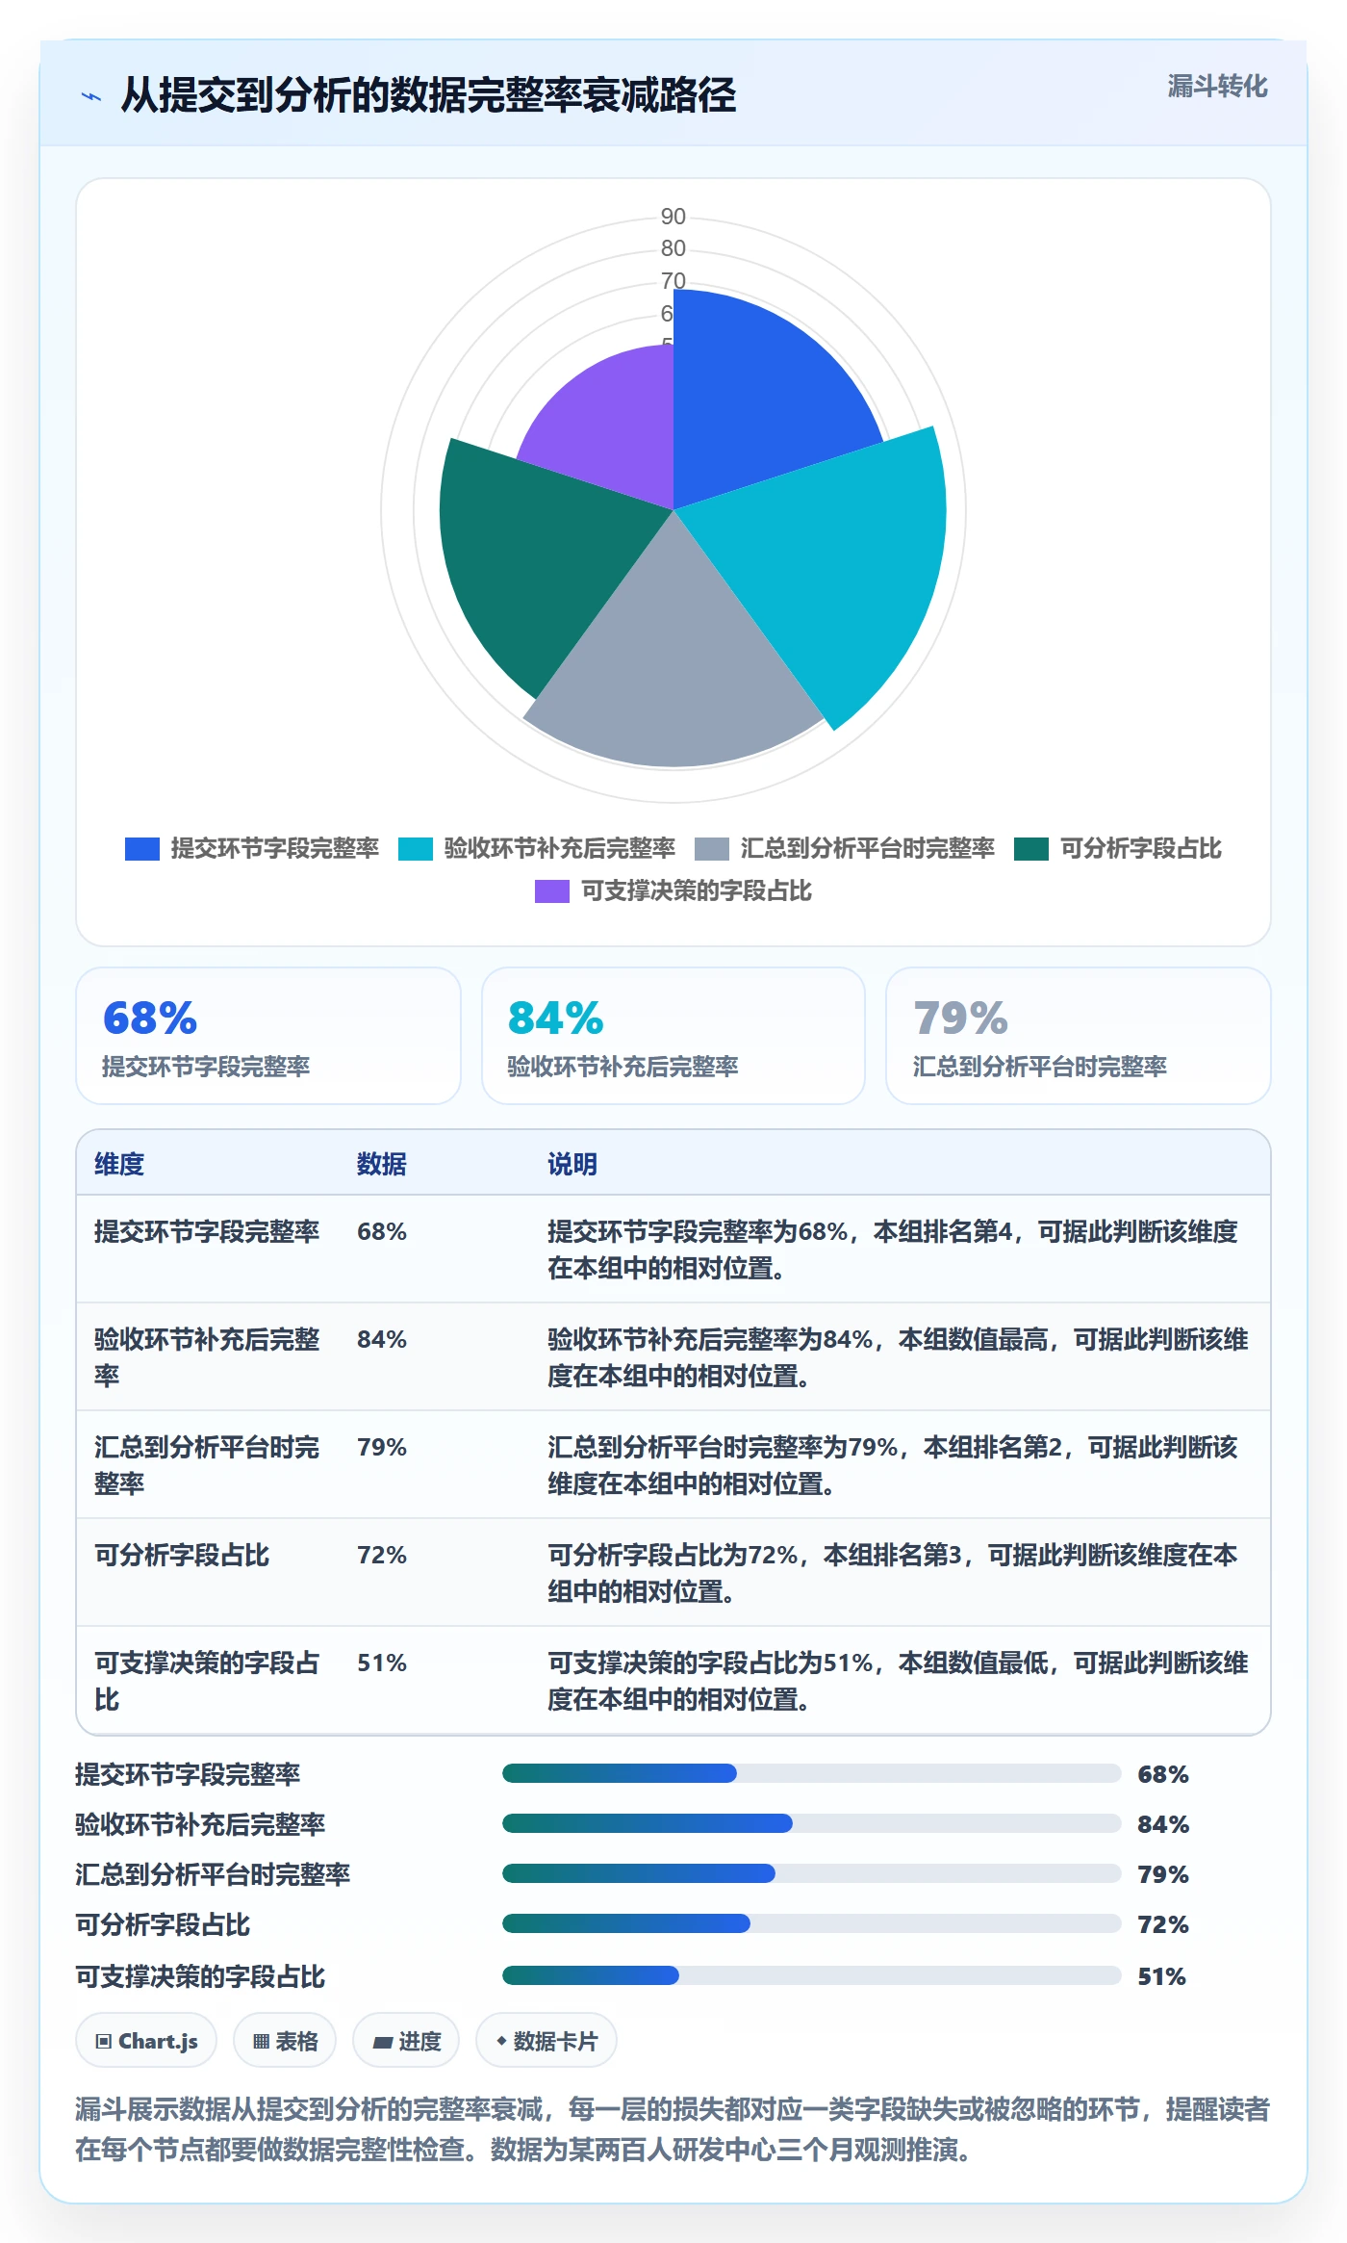Toggle legend swatch for 可分析字段占比

(1031, 849)
